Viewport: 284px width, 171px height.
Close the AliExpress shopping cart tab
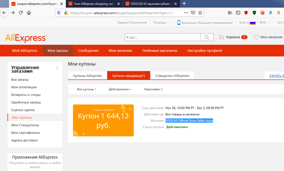[119, 4]
